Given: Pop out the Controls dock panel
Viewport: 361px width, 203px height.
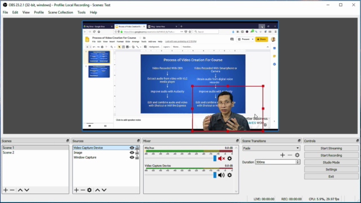Looking at the screenshot, I should [x=357, y=140].
